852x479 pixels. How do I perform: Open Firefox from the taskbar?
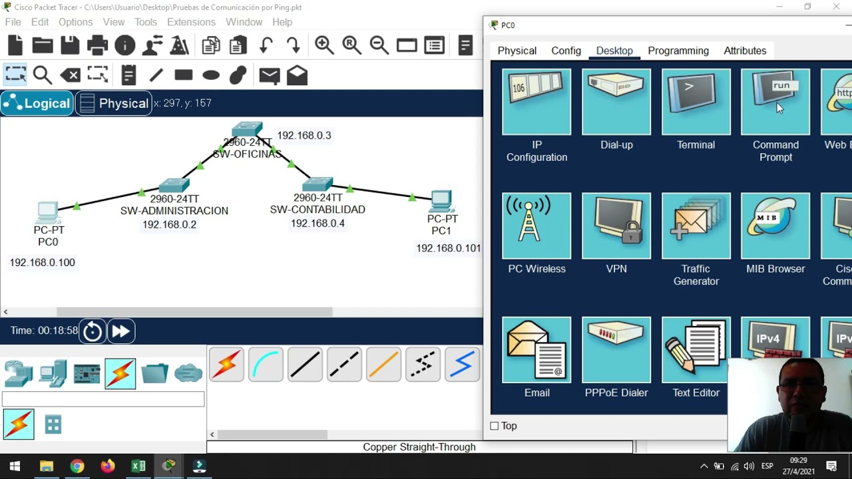tap(108, 466)
